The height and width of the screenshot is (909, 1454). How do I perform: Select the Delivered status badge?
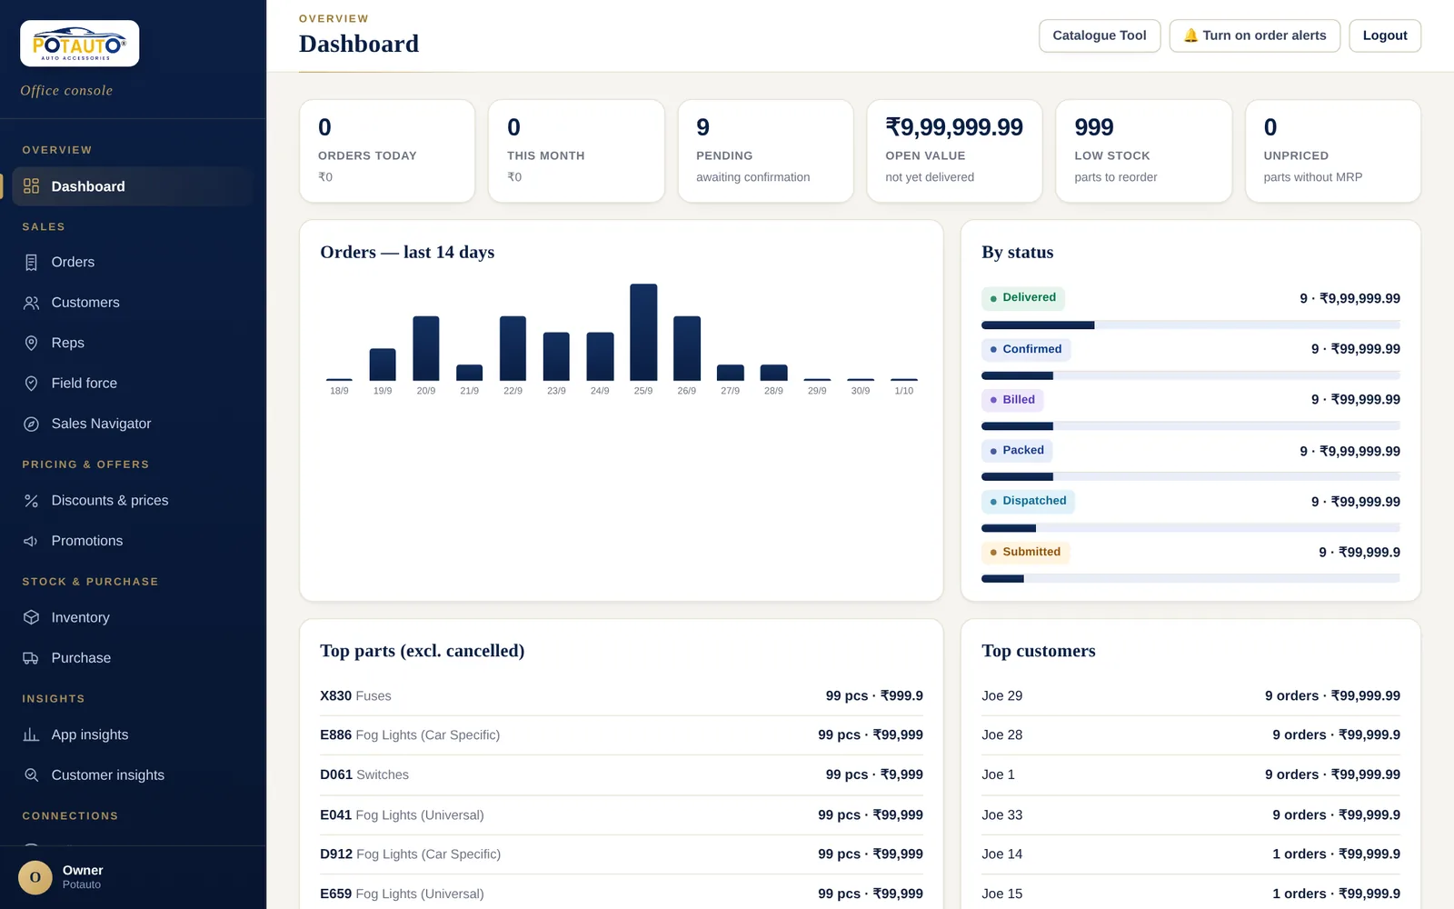click(1023, 298)
